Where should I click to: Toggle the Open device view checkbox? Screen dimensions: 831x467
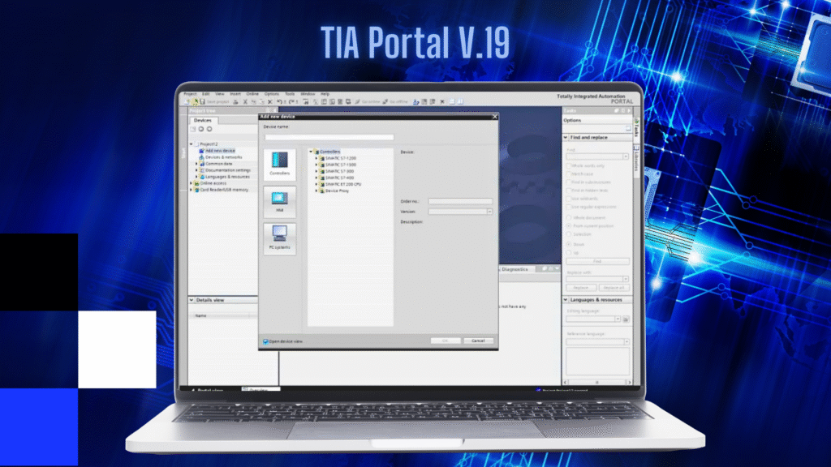[x=265, y=341]
